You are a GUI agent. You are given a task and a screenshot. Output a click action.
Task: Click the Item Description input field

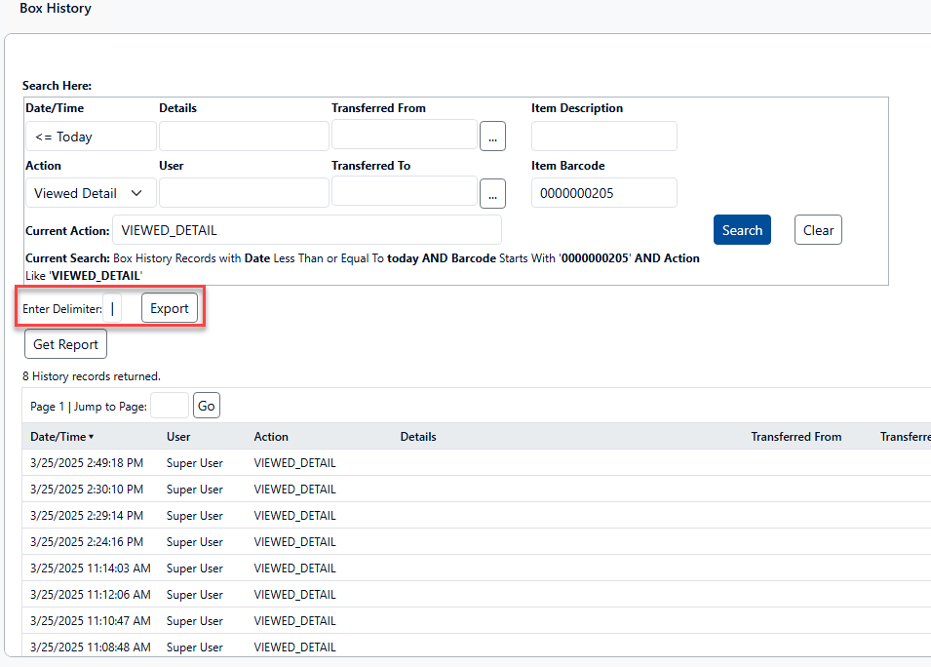click(603, 137)
